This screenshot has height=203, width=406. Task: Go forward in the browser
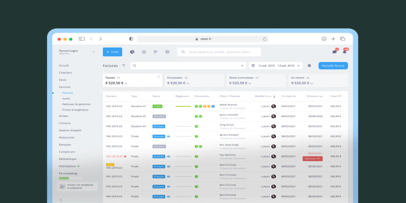click(x=100, y=39)
